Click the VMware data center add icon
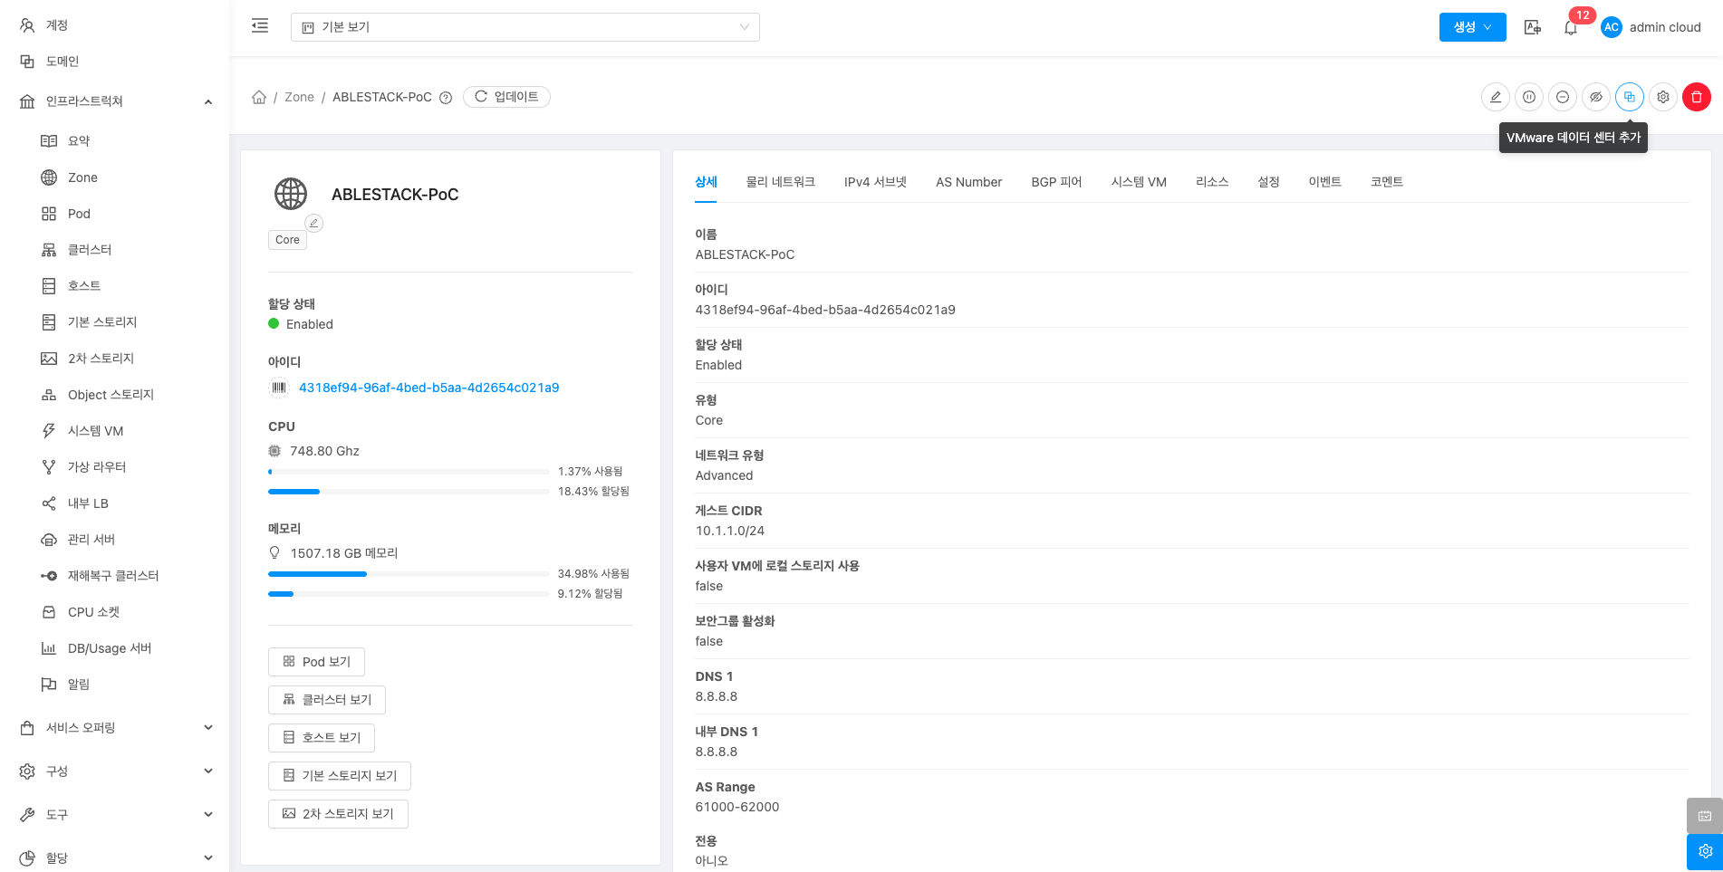Screen dimensions: 1723x872 1629,97
